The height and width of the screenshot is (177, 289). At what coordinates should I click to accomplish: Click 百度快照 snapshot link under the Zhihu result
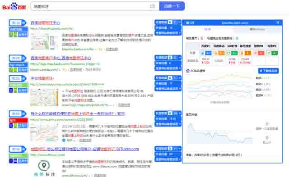pos(85,140)
